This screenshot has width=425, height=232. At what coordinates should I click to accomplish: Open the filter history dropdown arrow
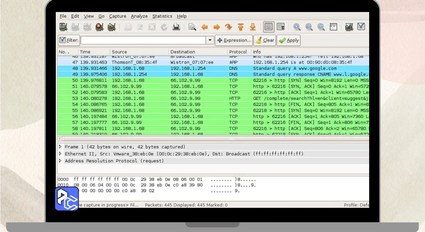pos(210,40)
